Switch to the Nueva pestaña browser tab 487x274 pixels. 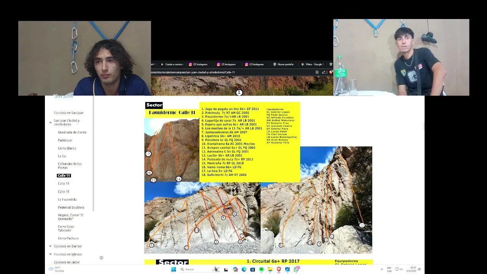284,64
